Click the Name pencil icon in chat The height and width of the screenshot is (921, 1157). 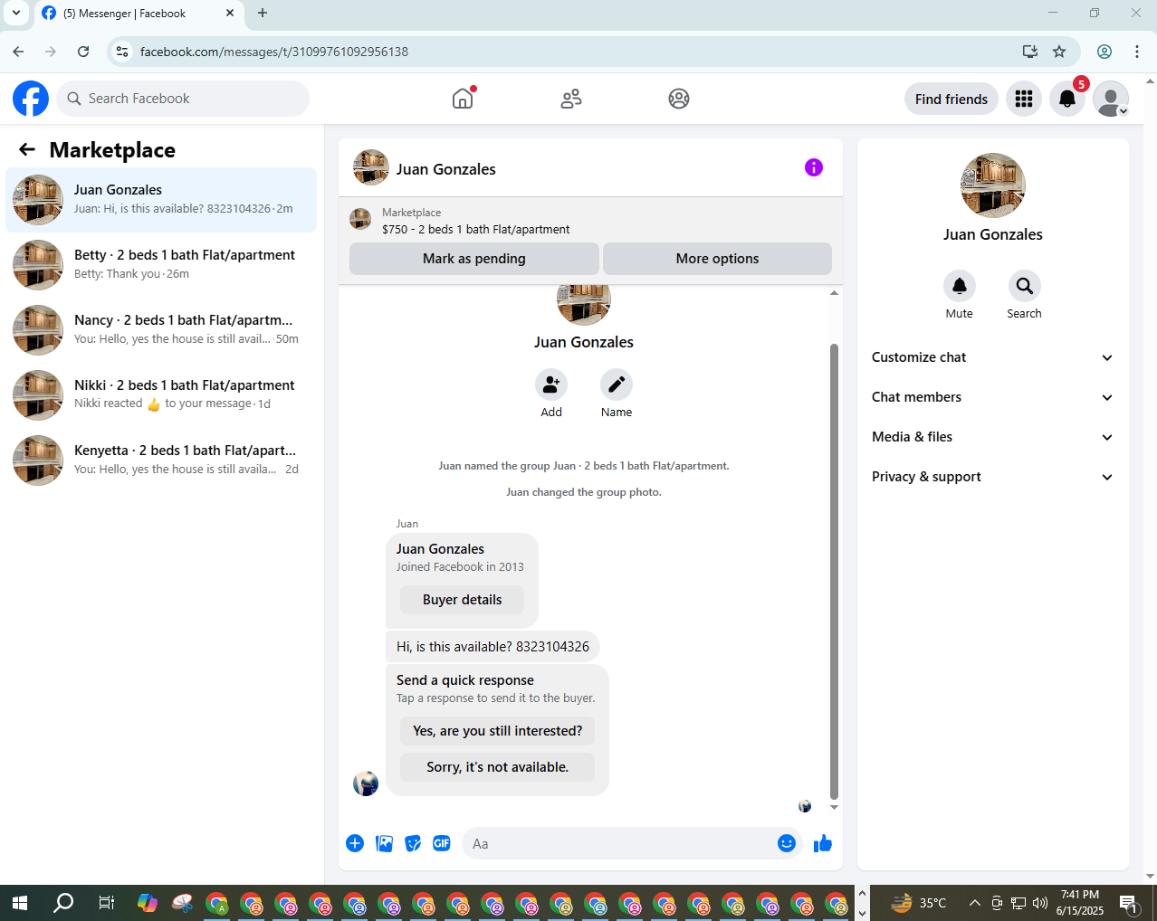(x=617, y=385)
